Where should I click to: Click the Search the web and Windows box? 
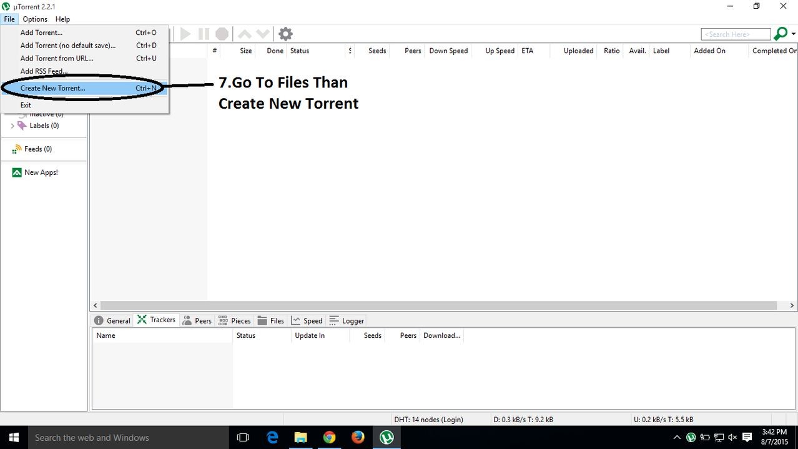click(129, 438)
